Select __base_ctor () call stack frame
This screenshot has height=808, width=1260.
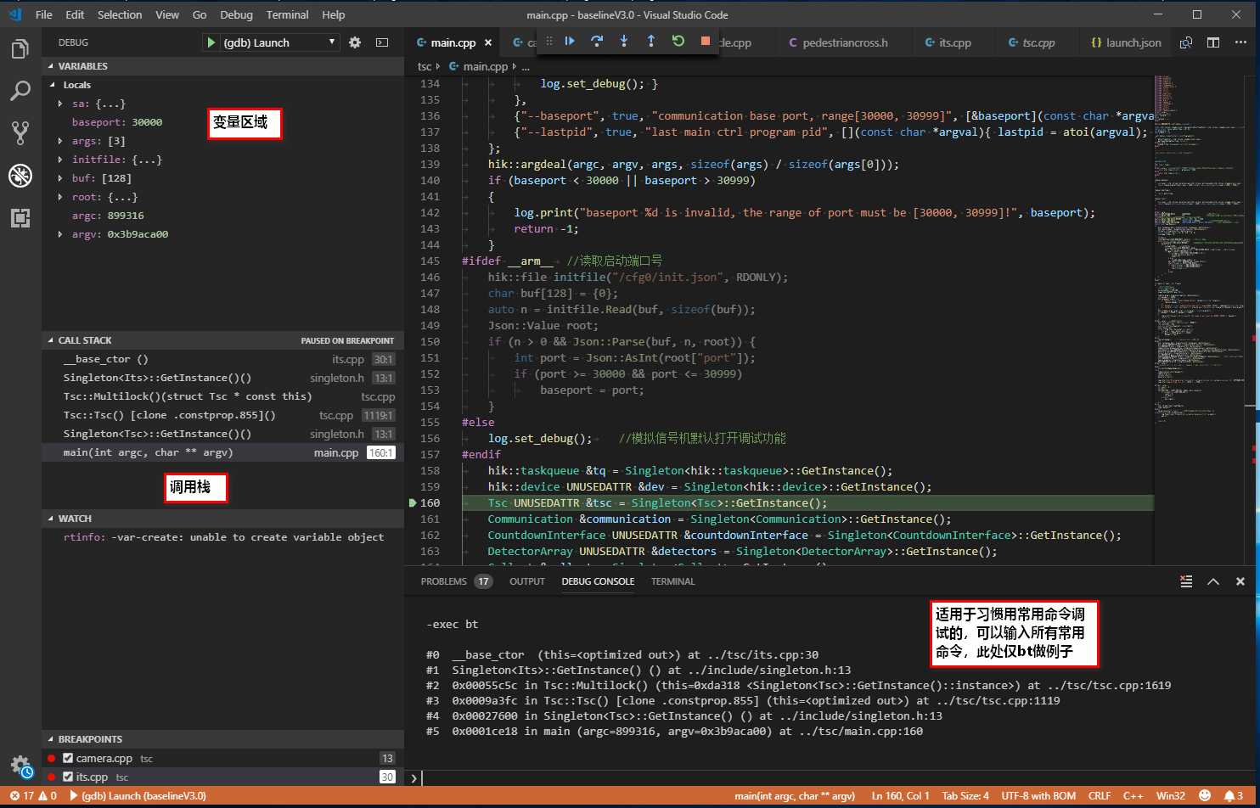click(223, 359)
